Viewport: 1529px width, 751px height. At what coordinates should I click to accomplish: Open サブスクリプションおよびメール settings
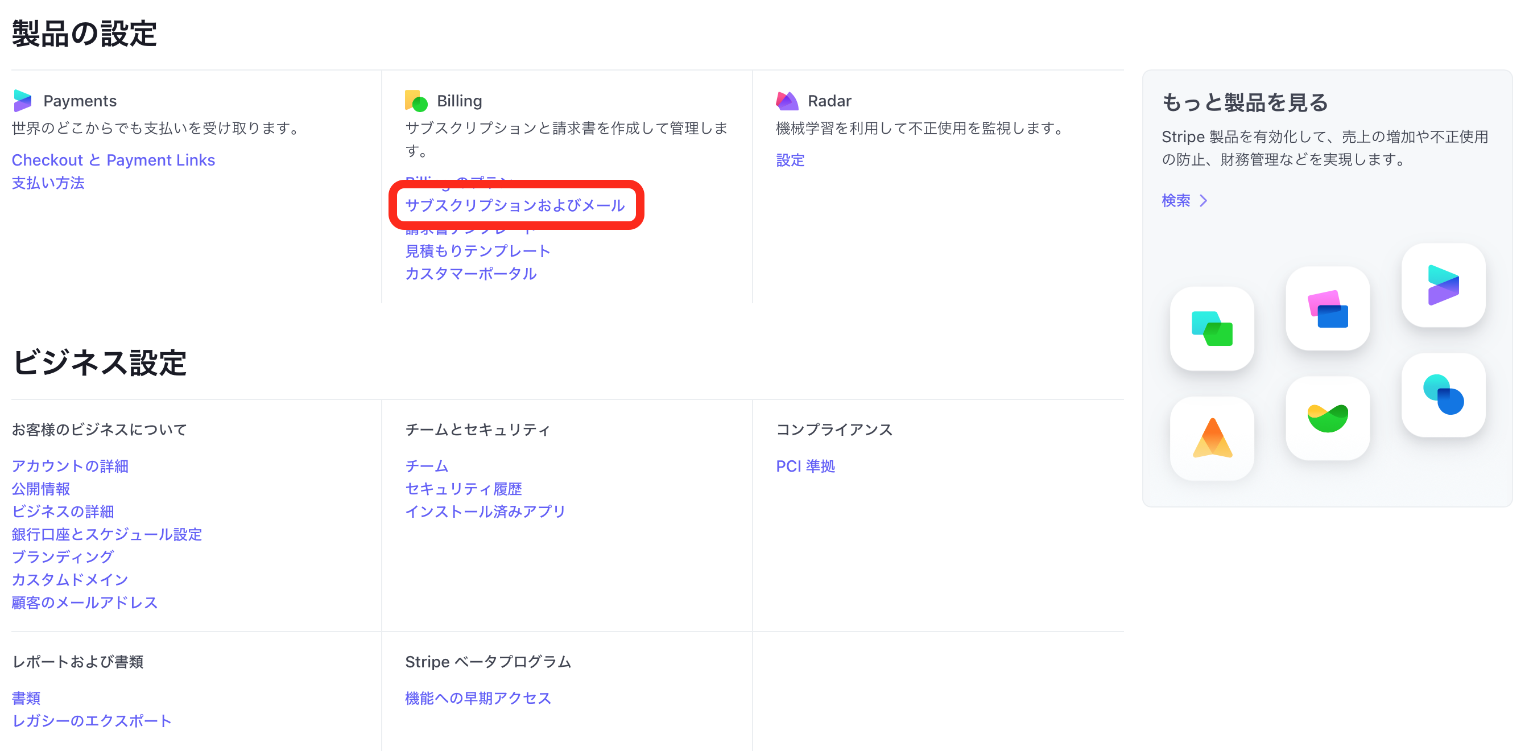click(x=515, y=205)
